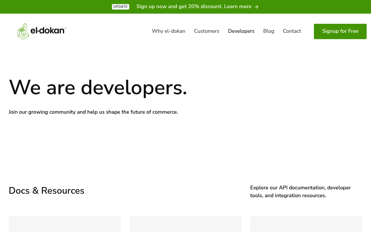
Task: Click the Signup for Free button
Action: [340, 31]
